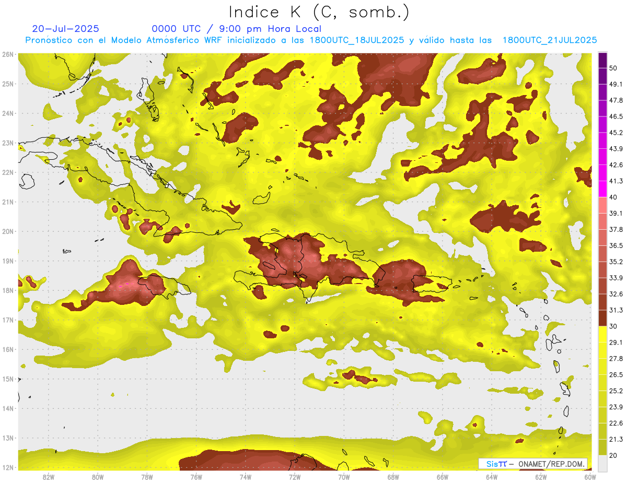Click the '76W' longitude axis label

196,477
